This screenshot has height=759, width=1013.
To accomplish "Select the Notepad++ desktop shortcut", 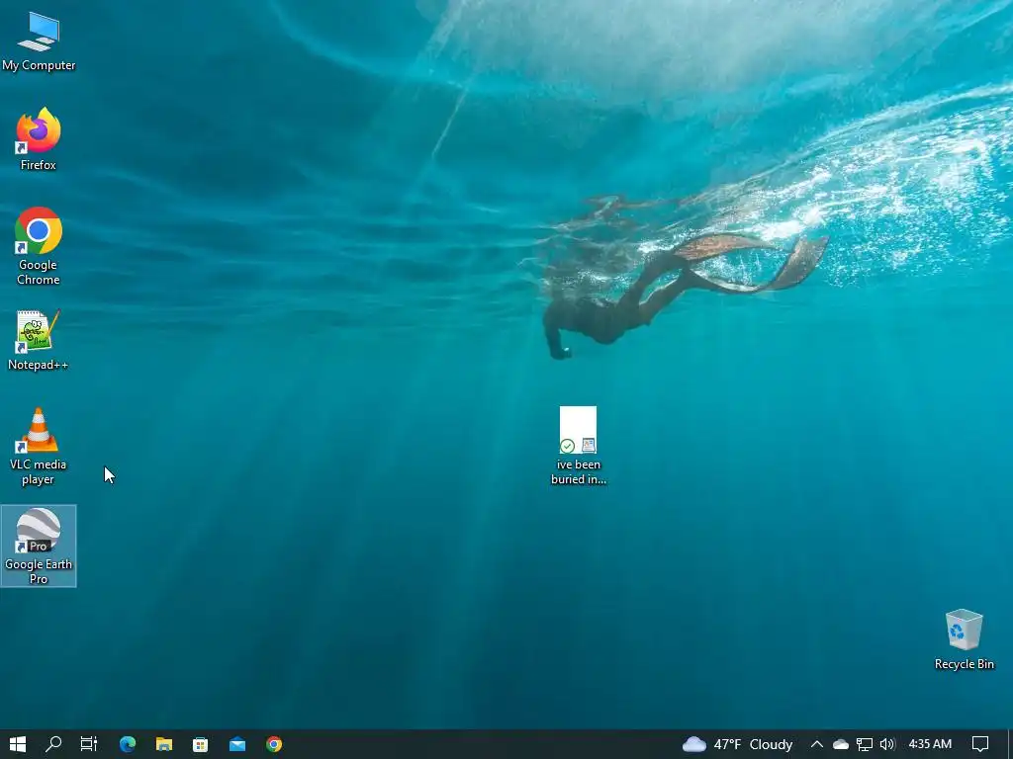I will (x=39, y=340).
